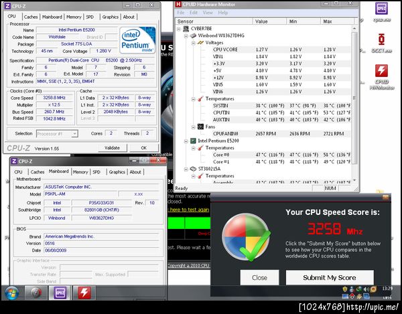Collapse the Intel Pentium E5200 node
The width and height of the screenshot is (402, 314).
tap(186, 141)
